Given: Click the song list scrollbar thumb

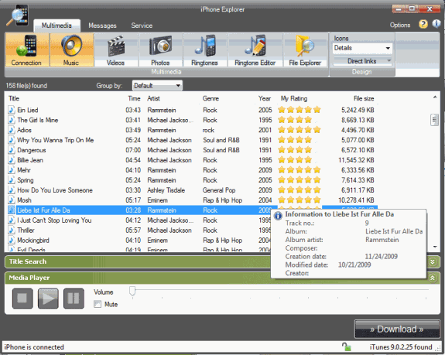Looking at the screenshot, I should click(x=434, y=120).
